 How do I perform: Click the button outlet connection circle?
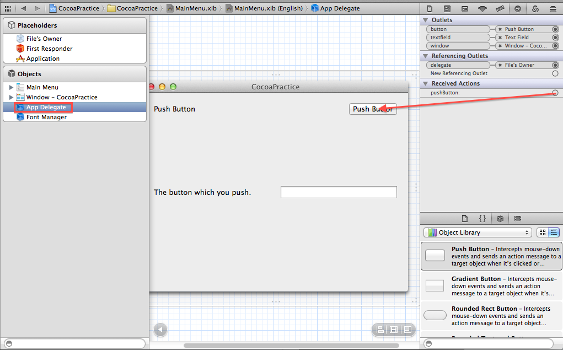[555, 29]
